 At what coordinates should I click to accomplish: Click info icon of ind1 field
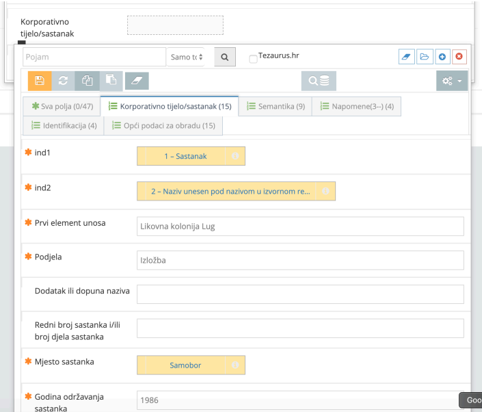pyautogui.click(x=235, y=156)
